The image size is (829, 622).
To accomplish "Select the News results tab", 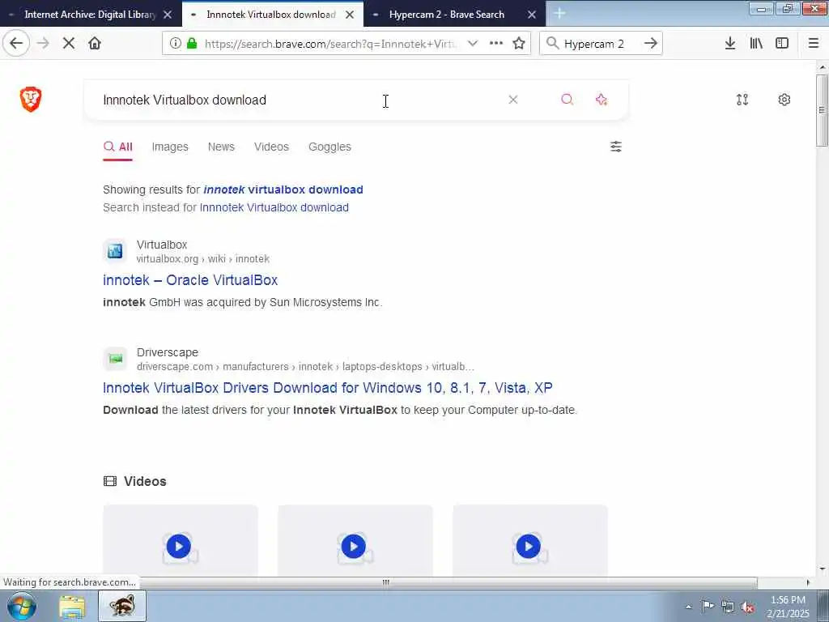I will click(x=221, y=147).
